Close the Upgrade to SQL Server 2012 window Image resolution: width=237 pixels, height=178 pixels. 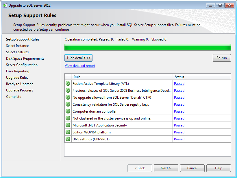coord(229,5)
